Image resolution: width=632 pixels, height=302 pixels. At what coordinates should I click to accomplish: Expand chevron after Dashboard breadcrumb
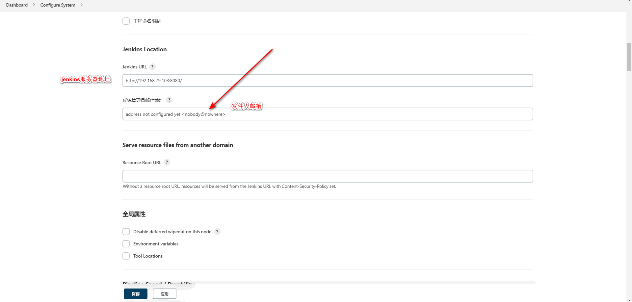(34, 5)
